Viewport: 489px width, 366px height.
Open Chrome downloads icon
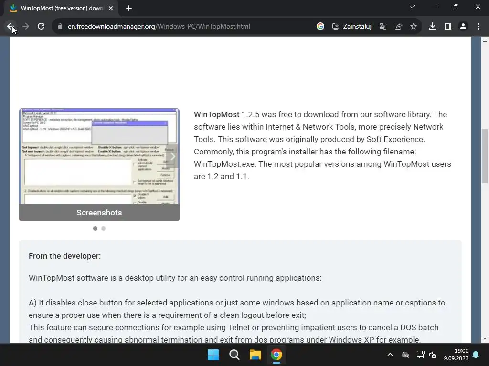point(433,27)
